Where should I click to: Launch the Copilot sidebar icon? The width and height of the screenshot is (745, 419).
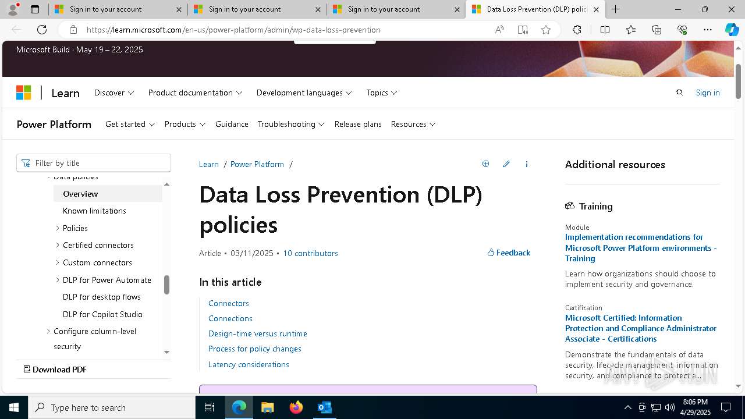[x=732, y=30]
